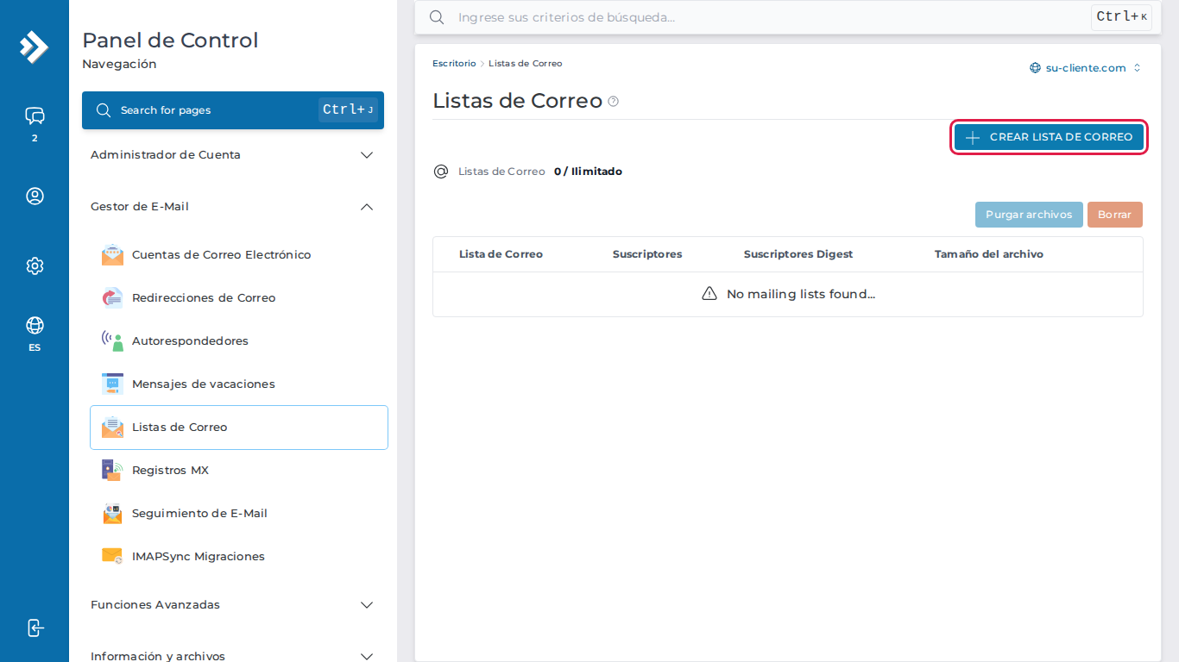Image resolution: width=1179 pixels, height=662 pixels.
Task: Open Cuentas de Correo Electrónico page
Action: 239,254
